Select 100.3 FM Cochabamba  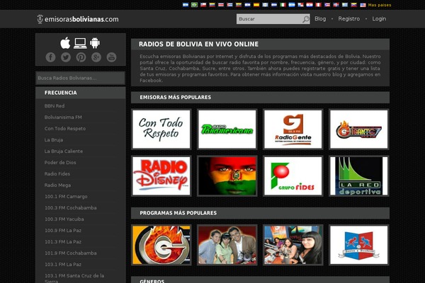coord(70,208)
